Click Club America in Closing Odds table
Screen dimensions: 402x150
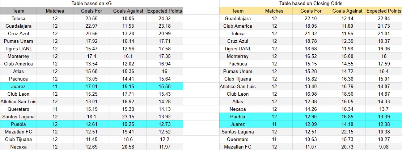(x=238, y=26)
